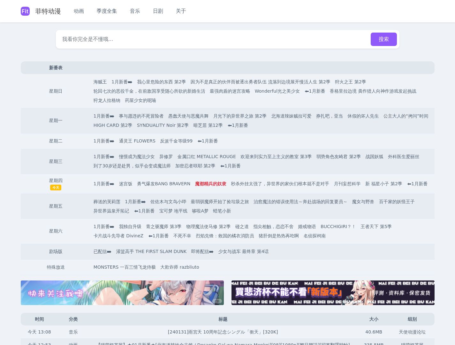Open 哆啦A梦
Viewport: 455px width, 345px height.
click(x=200, y=211)
